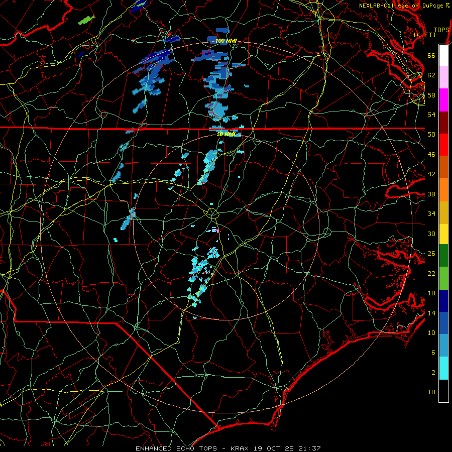Click the "58" legend value
The image size is (452, 452).
click(431, 95)
